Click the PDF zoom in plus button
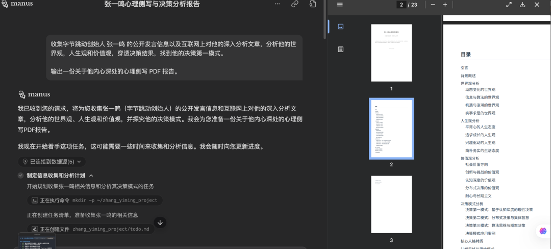This screenshot has width=551, height=249. [x=445, y=5]
